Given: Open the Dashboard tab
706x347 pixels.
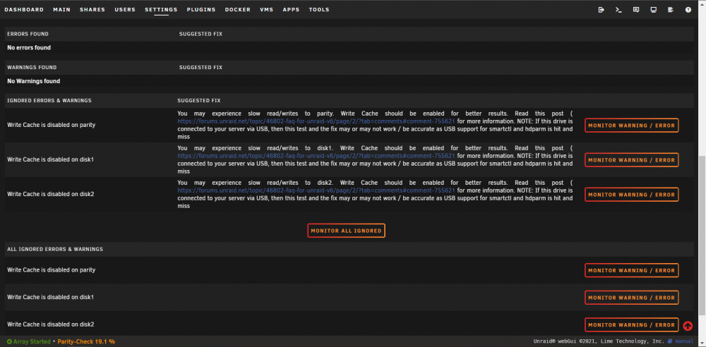Looking at the screenshot, I should point(24,9).
